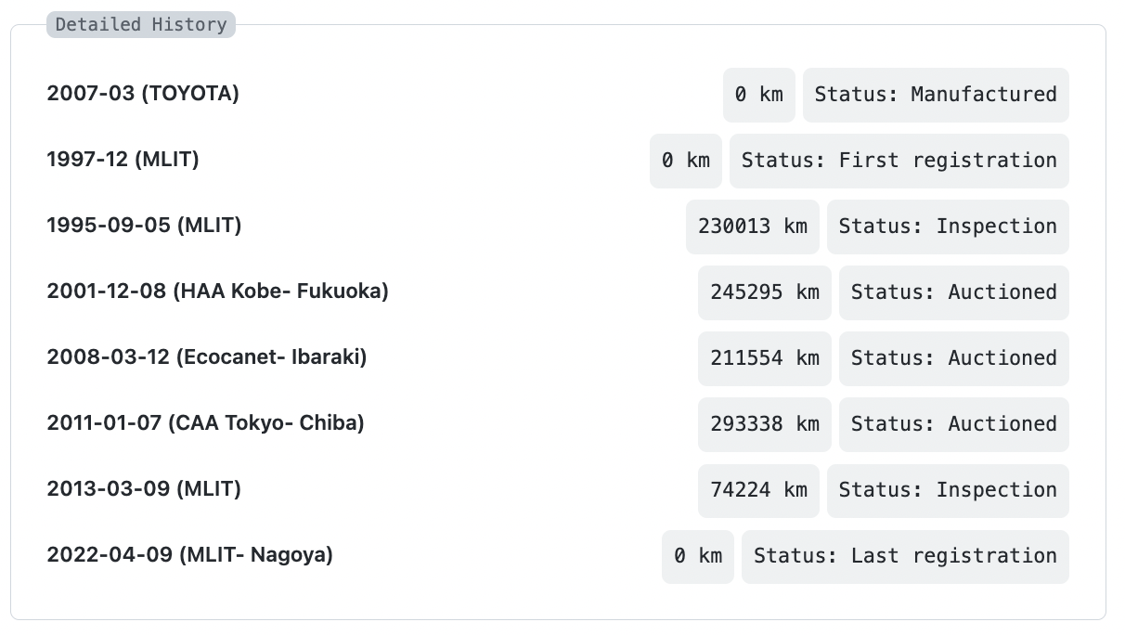The width and height of the screenshot is (1125, 635).
Task: Click the 74224 km mileage badge
Action: [x=758, y=490]
